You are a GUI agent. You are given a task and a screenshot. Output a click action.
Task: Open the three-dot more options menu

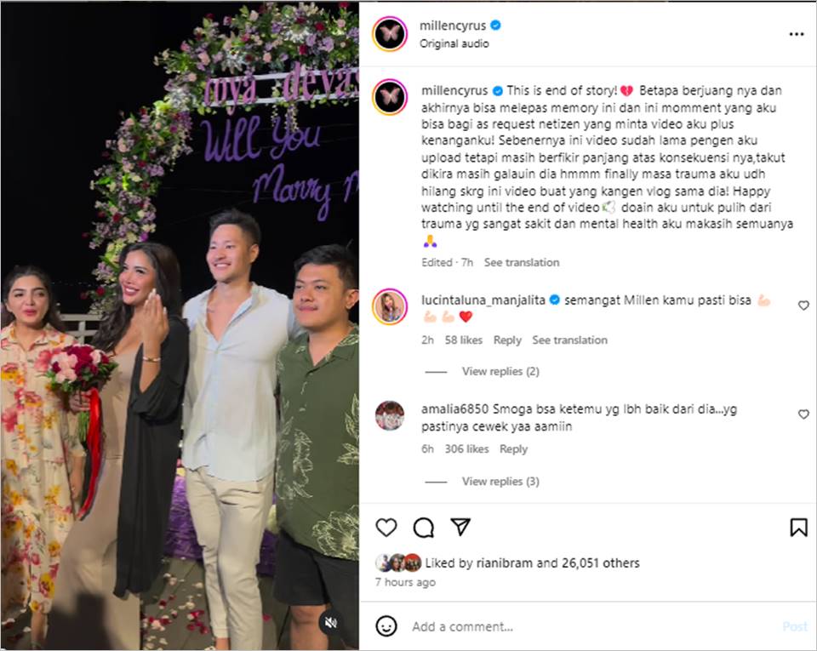coord(797,34)
